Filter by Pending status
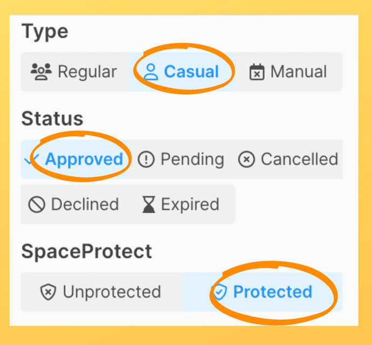 (x=181, y=159)
